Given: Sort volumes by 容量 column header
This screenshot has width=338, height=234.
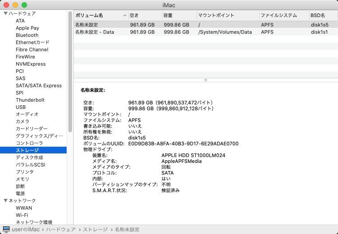Looking at the screenshot, I should pyautogui.click(x=172, y=15).
